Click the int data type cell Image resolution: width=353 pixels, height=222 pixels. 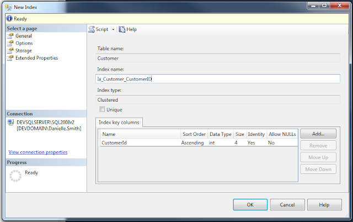pos(221,142)
